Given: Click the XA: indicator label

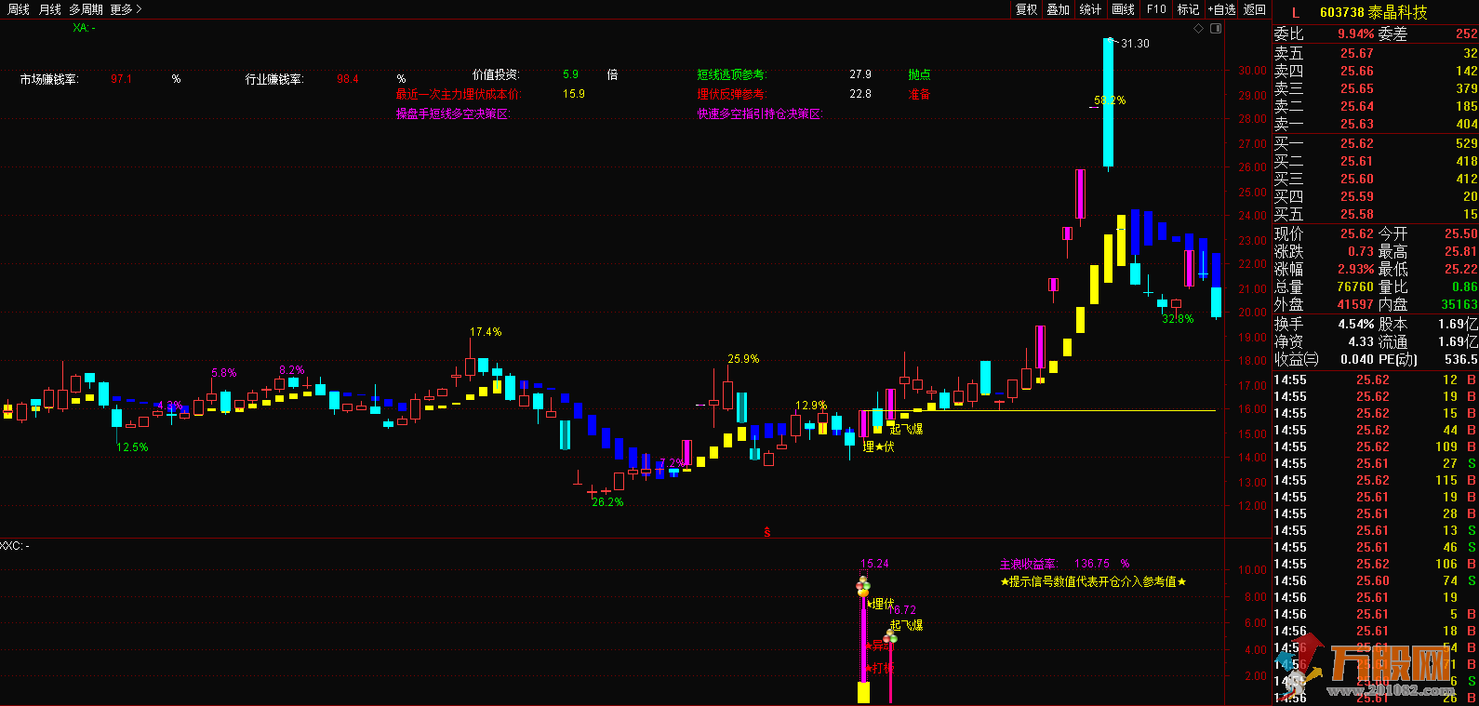Looking at the screenshot, I should 84,28.
